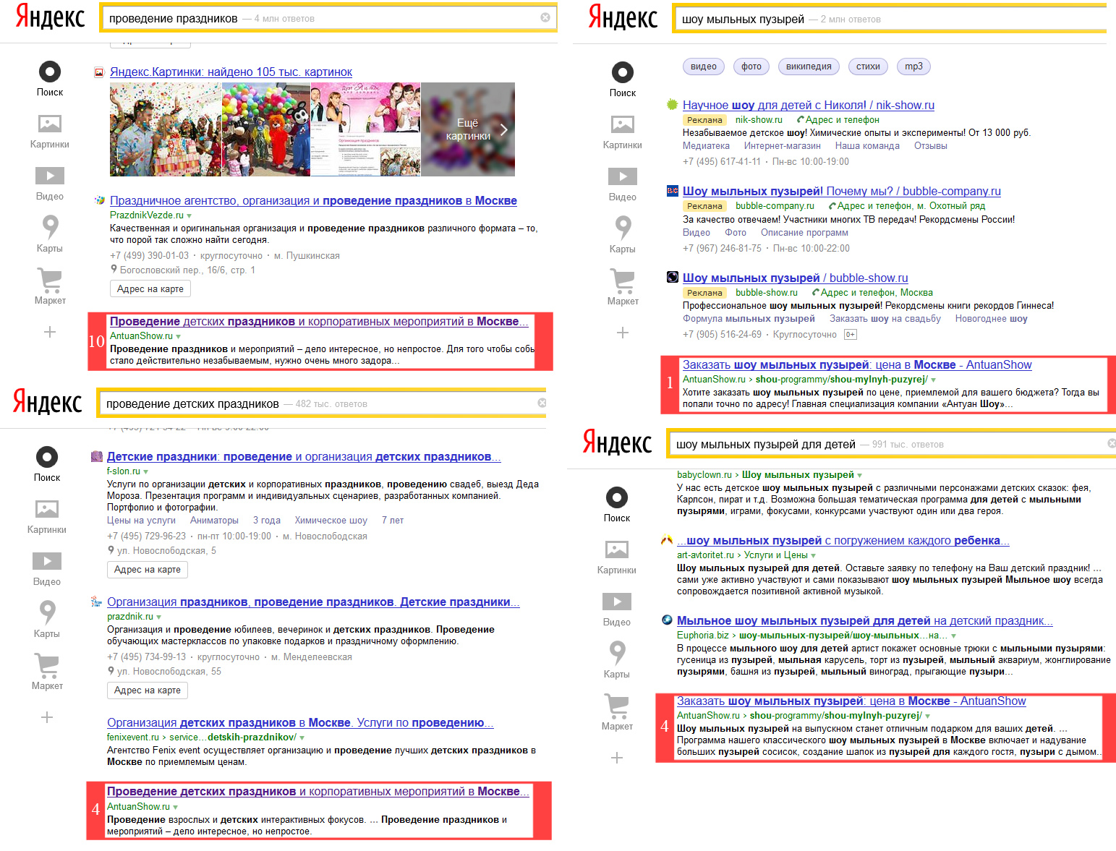This screenshot has width=1116, height=851.
Task: Expand arrow after AntuanShow.ru URL in 2 млн ответов results
Action: 934,380
